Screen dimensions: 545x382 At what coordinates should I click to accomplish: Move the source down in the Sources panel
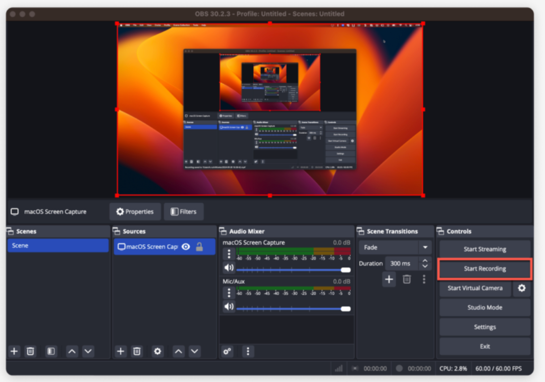tap(195, 351)
